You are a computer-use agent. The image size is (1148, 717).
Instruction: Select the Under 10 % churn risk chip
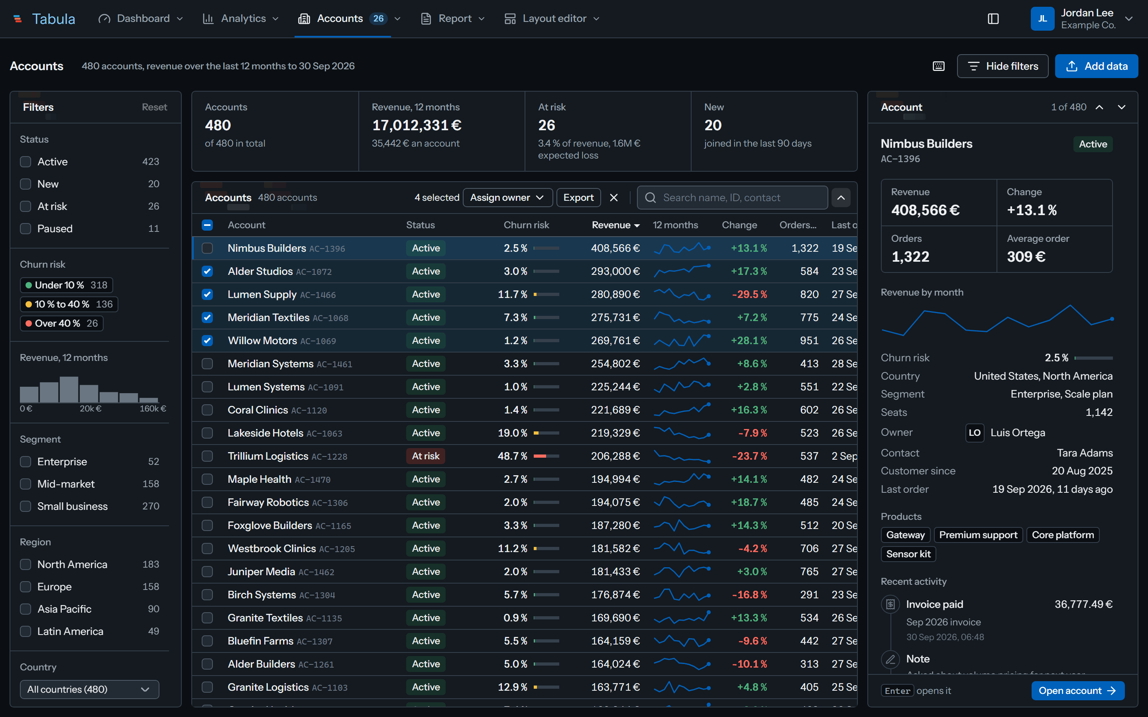pyautogui.click(x=67, y=285)
